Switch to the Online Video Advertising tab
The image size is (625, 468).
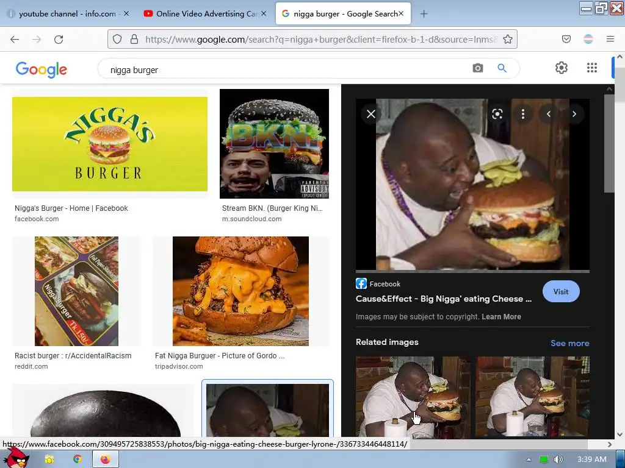[x=204, y=14]
